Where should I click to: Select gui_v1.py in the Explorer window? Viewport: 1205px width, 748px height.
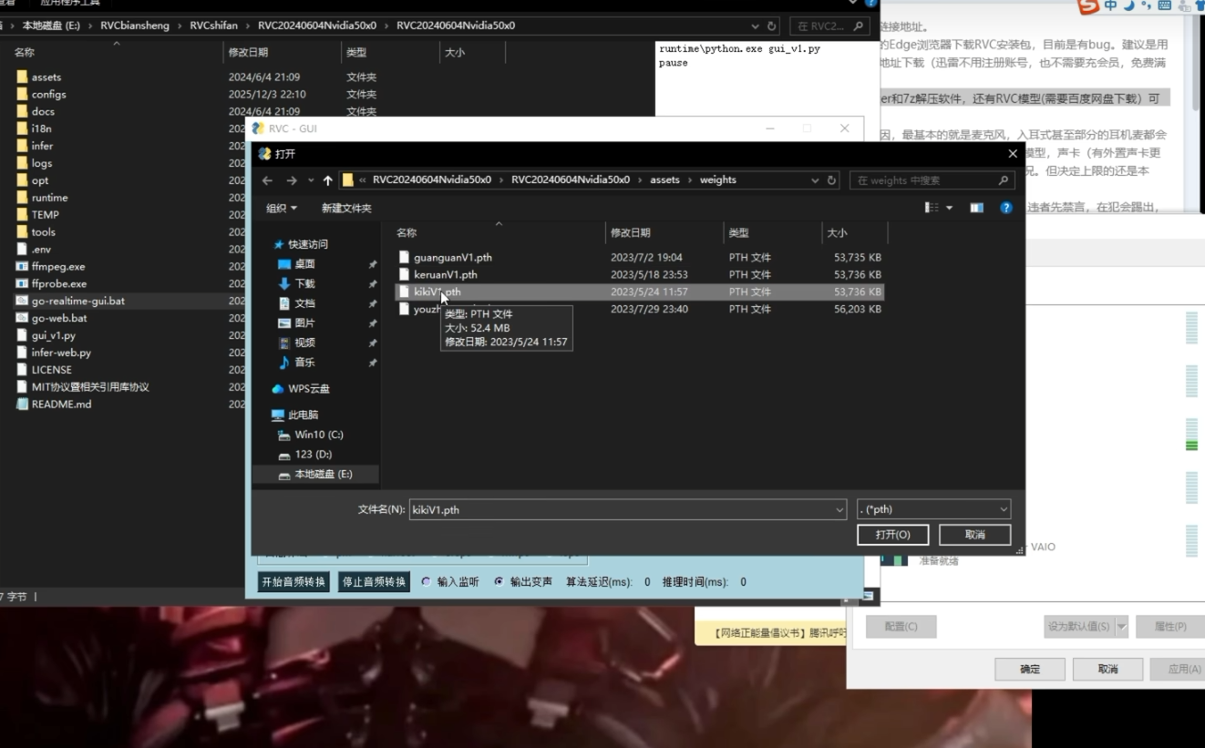pos(53,335)
